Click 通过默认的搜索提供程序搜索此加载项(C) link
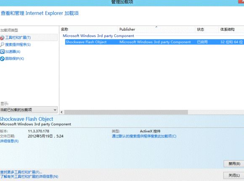Image resolution: width=244 pixels, height=181 pixels. point(144,136)
